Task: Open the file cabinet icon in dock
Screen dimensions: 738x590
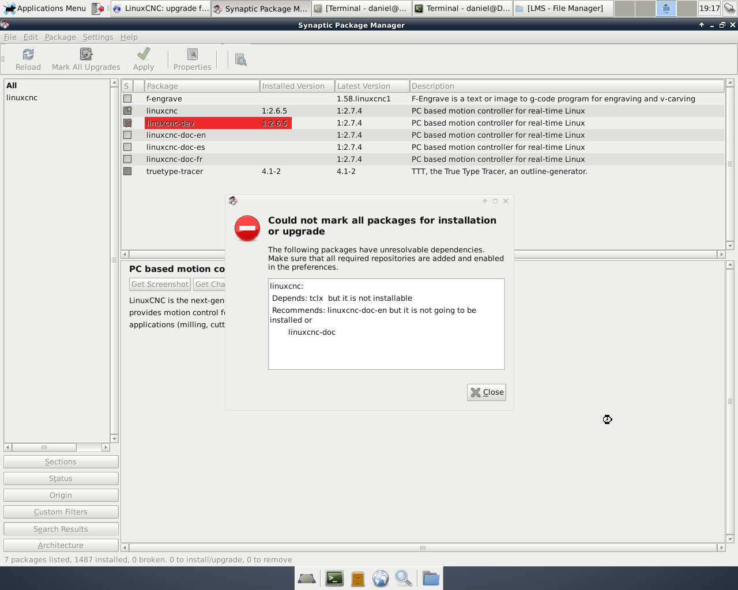Action: click(357, 578)
